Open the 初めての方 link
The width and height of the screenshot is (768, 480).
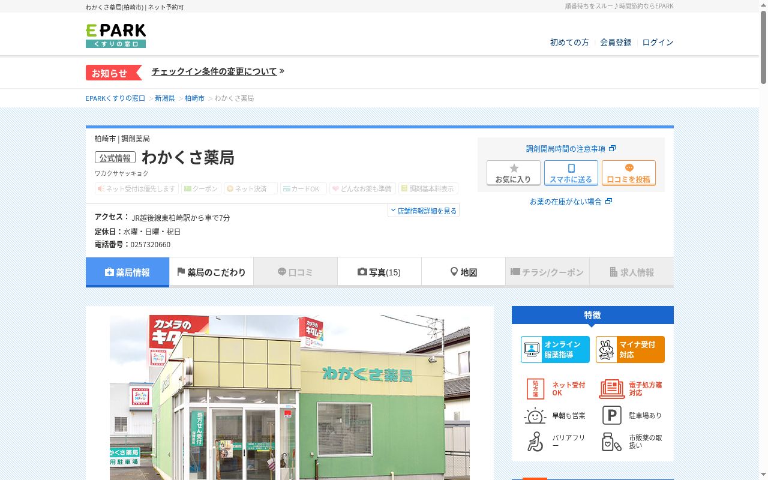click(569, 42)
